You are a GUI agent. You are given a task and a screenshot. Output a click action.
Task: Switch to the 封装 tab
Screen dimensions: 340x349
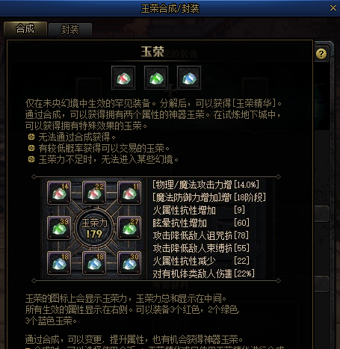point(70,30)
